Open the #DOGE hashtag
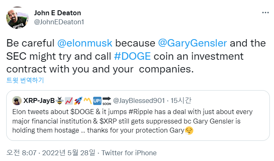 pos(132,56)
